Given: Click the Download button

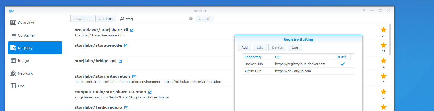Looking at the screenshot, I should [x=82, y=19].
